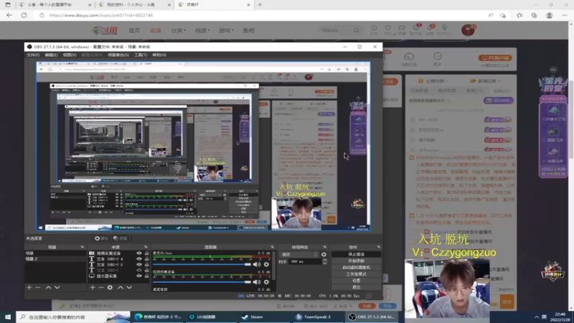Pop out the 混音器 dock panel
574x323 pixels.
(x=272, y=247)
